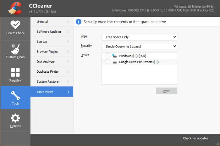
Task: Select Windows (C:) (SSD) drive text
Action: [132, 56]
